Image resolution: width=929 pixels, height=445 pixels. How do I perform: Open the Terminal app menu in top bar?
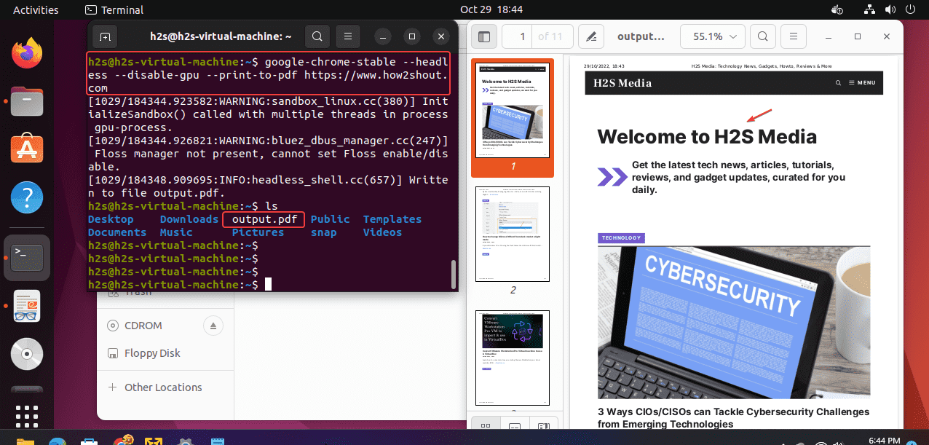click(114, 10)
